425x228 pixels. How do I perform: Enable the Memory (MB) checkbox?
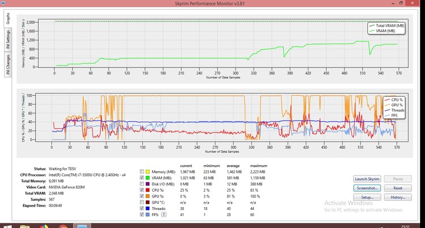[142, 171]
